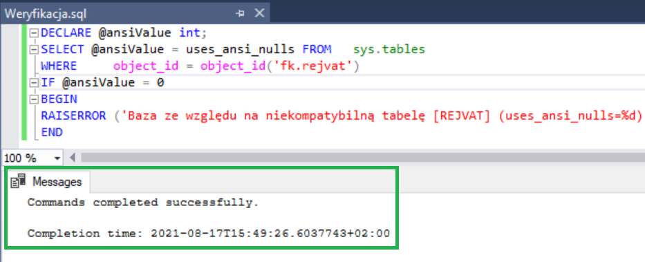645x262 pixels.
Task: Click the DECLARE keyword
Action: click(66, 32)
